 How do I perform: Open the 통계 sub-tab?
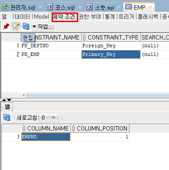point(109,16)
